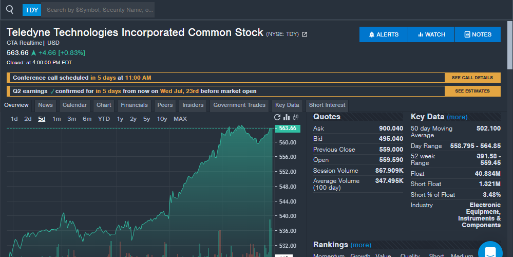Screen dimensions: 513x257
Task: Click SEE CALL DETAILS button
Action: [x=472, y=78]
